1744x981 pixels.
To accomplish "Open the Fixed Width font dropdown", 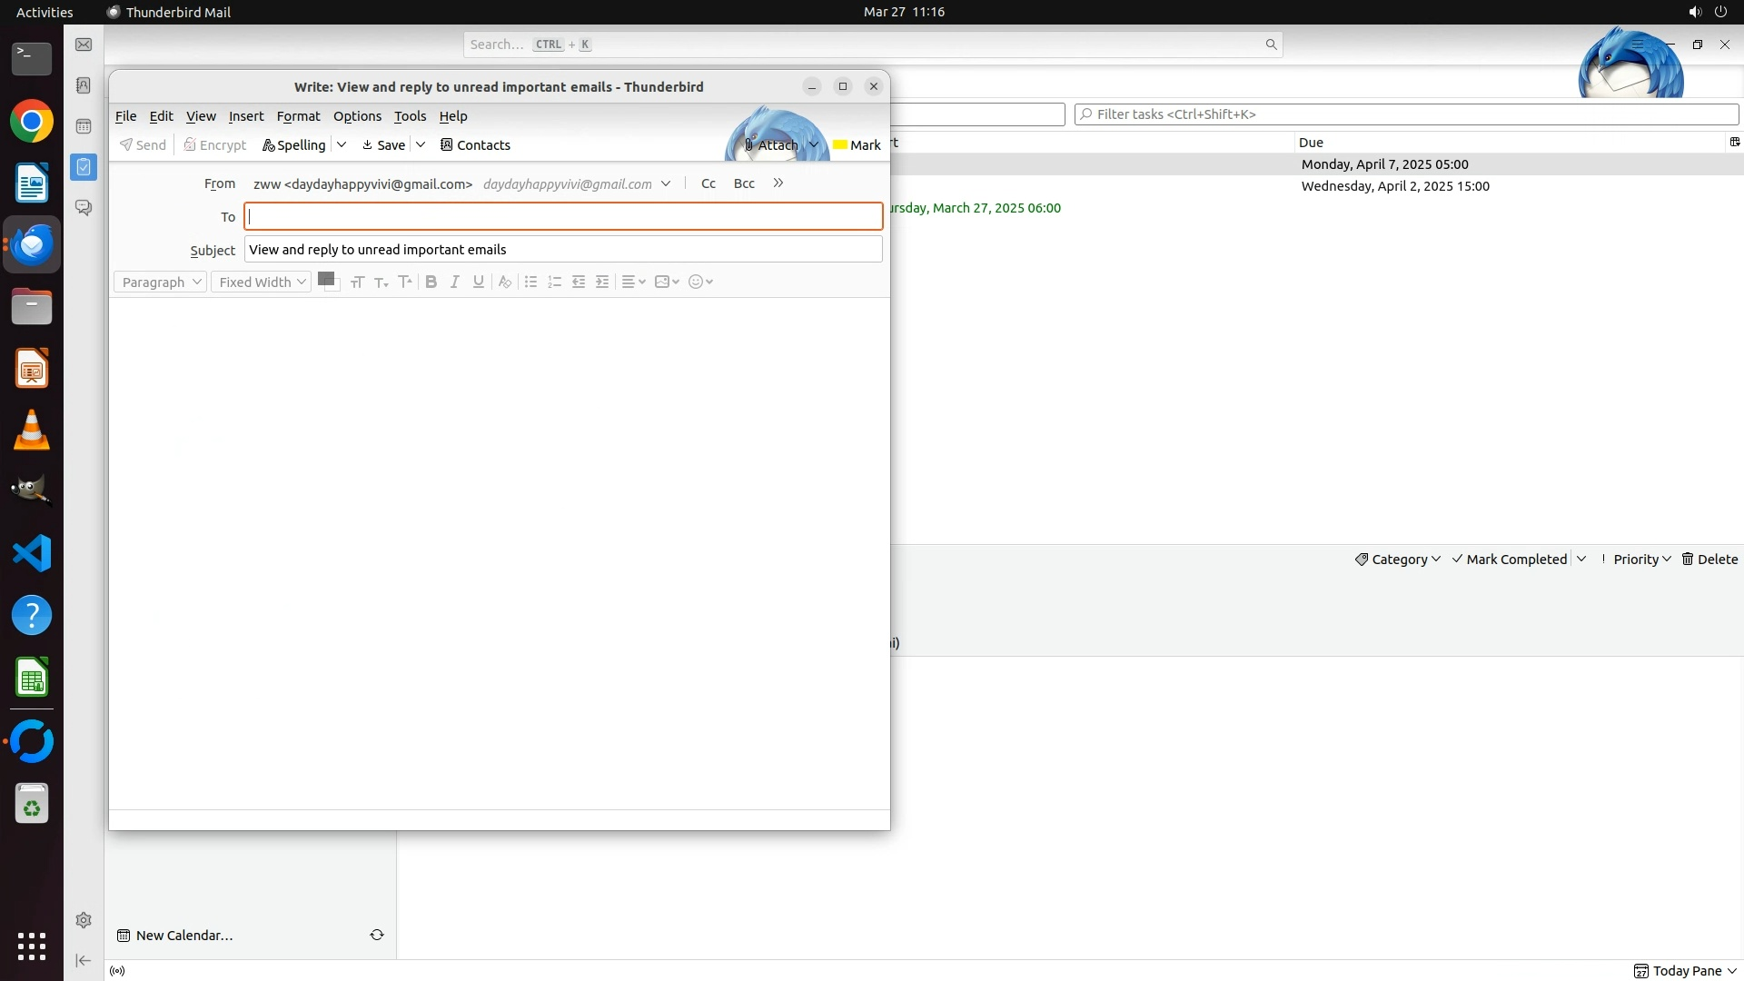I will coord(262,282).
